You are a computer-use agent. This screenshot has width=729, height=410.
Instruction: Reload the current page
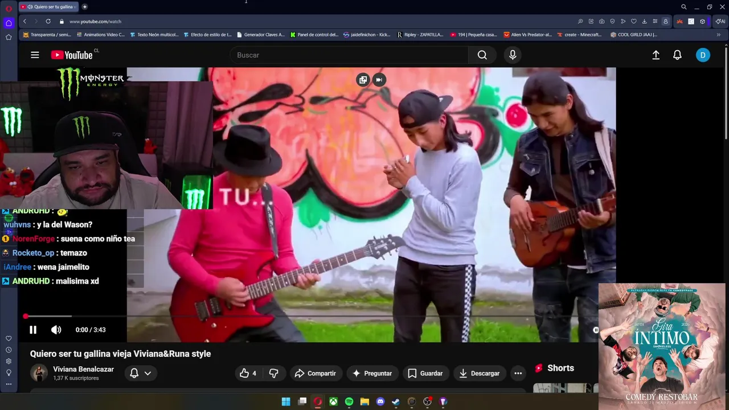coord(48,21)
